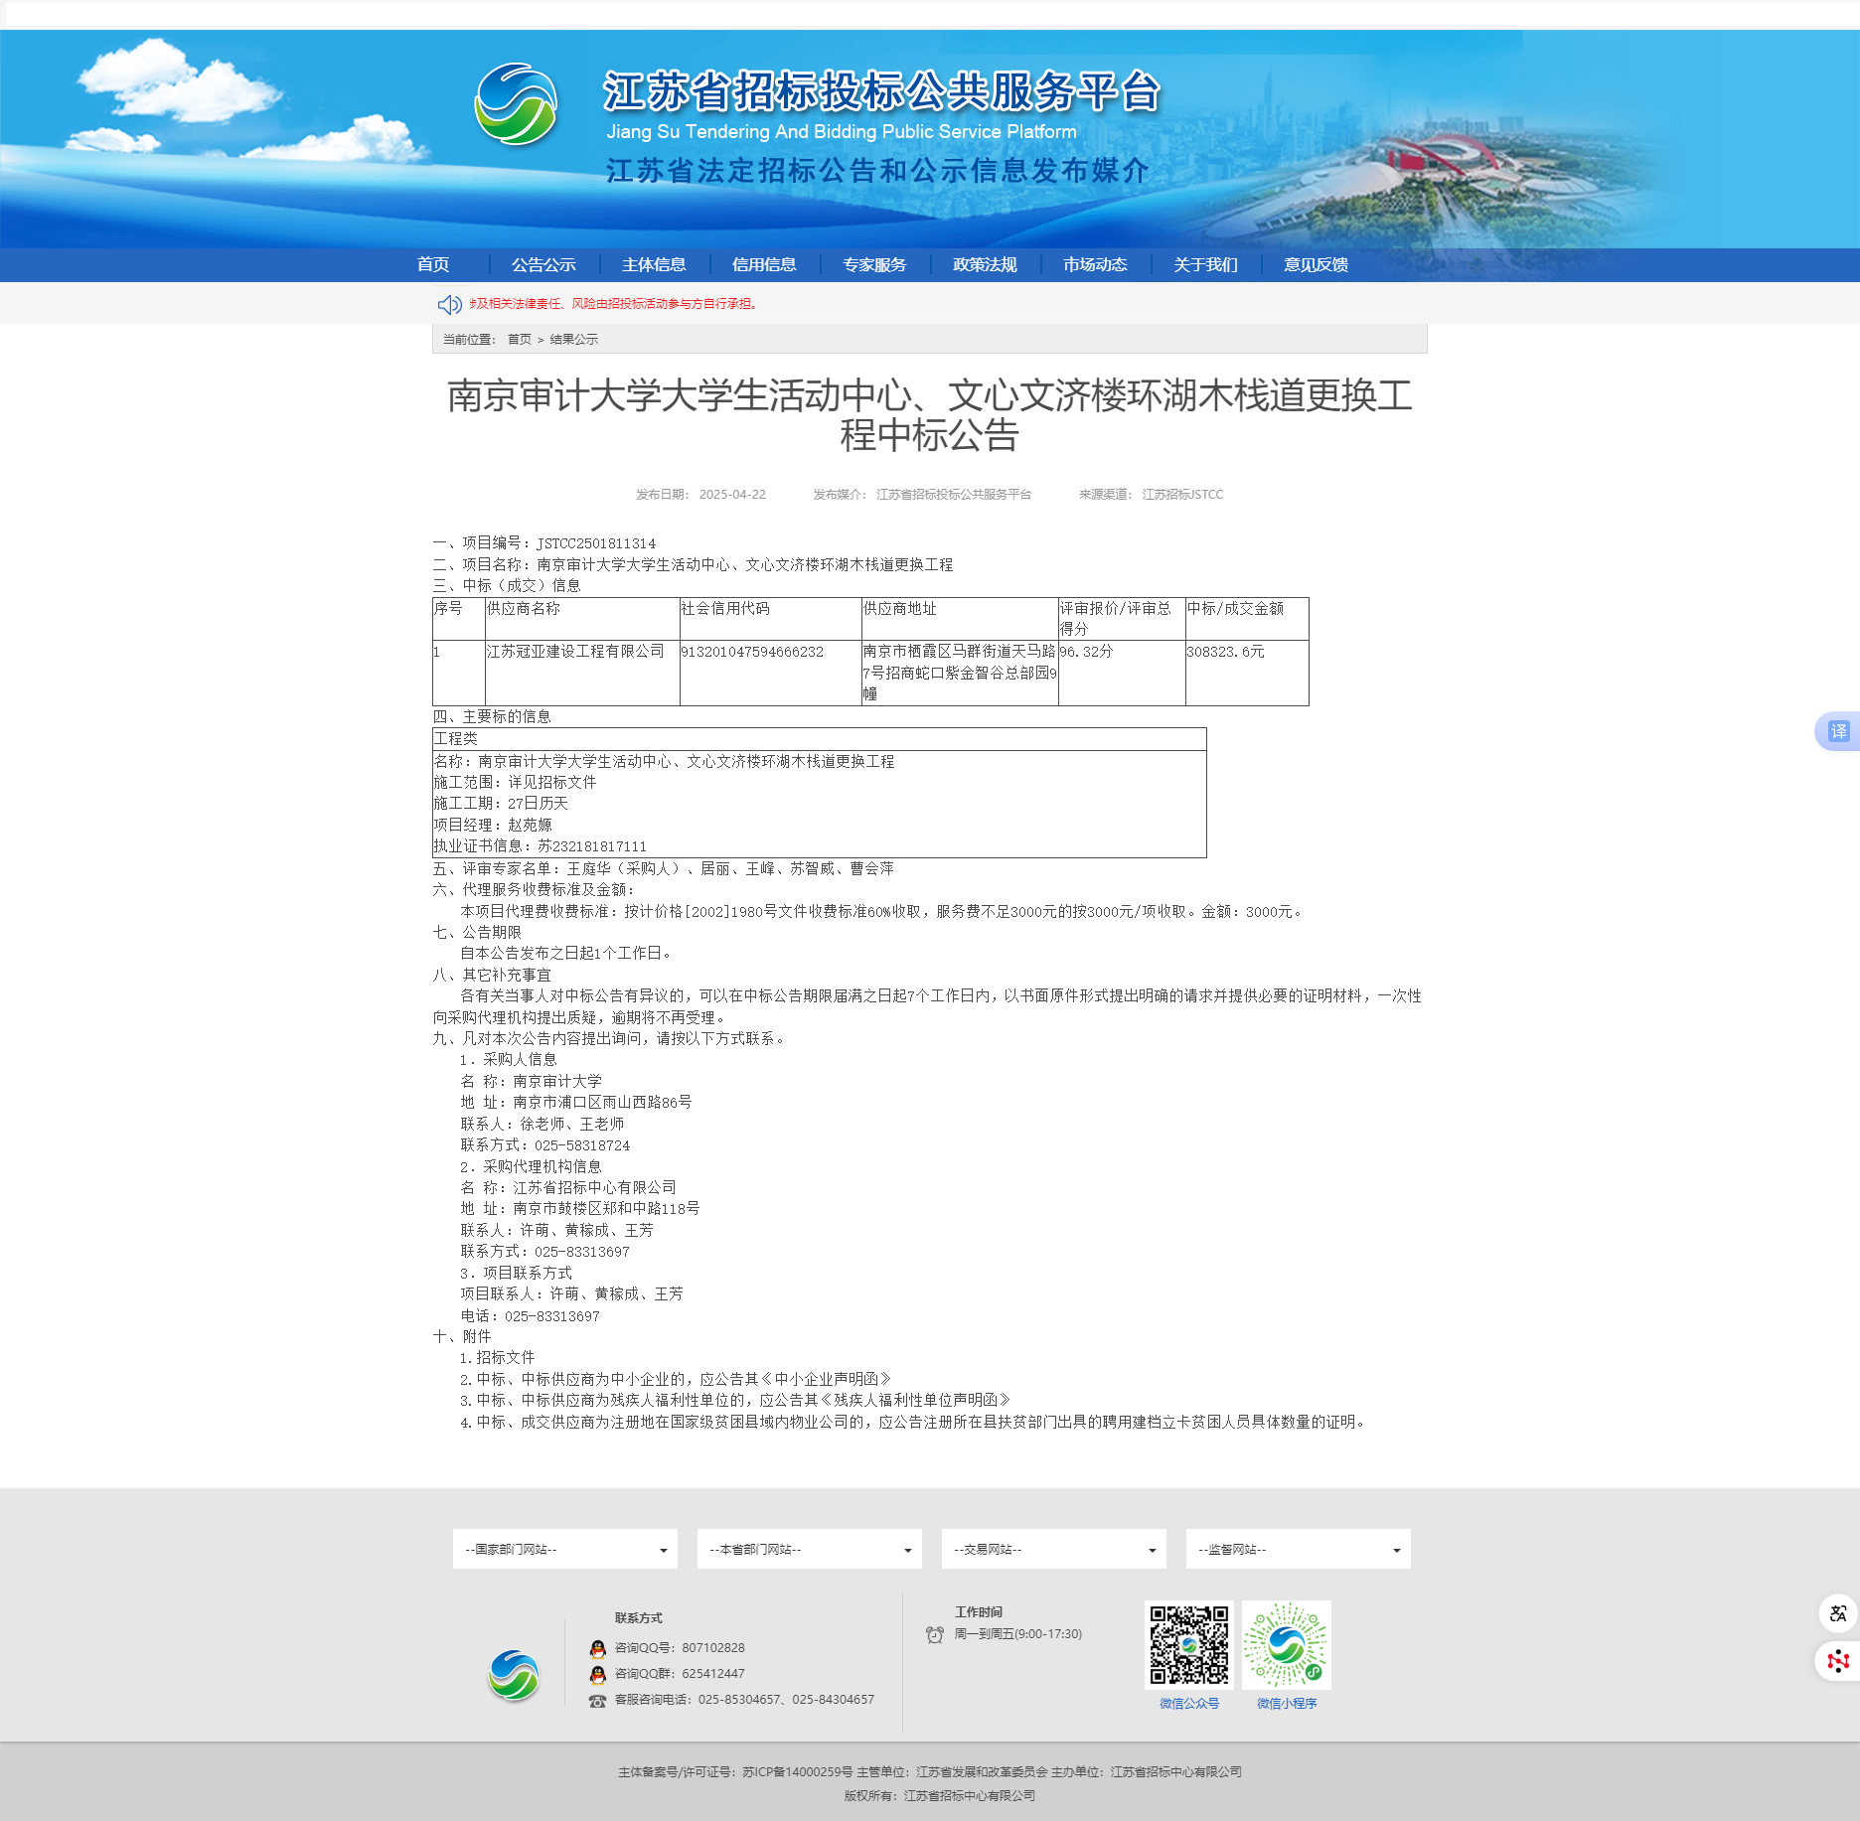Click the 微信小程序 link label

pyautogui.click(x=1287, y=1703)
